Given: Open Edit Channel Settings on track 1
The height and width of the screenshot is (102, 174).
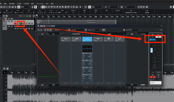Looking at the screenshot, I should pyautogui.click(x=21, y=23).
